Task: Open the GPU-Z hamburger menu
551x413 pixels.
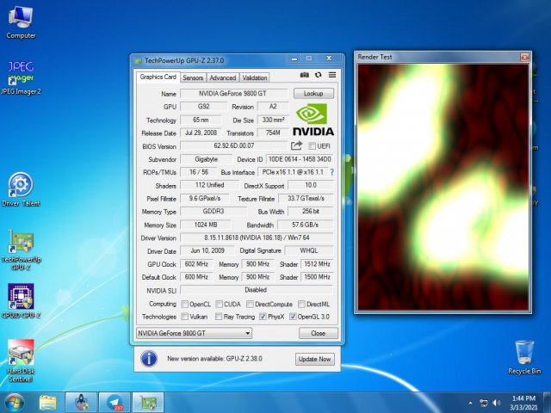Action: point(332,77)
